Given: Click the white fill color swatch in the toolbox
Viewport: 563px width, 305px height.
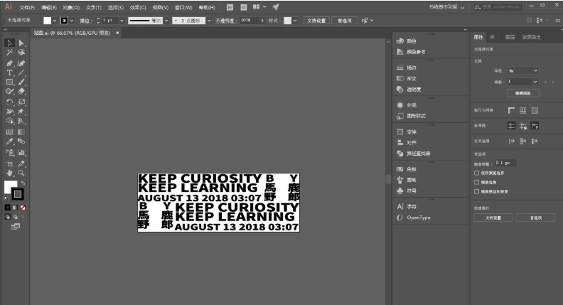Looking at the screenshot, I should (x=10, y=186).
